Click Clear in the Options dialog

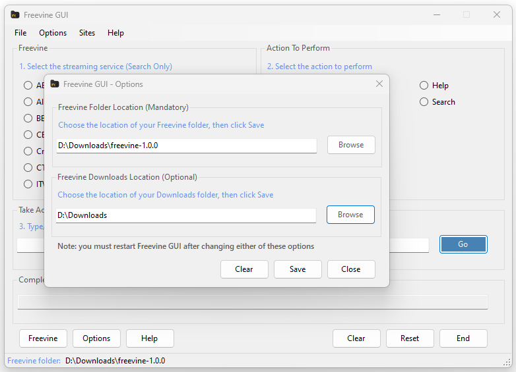click(x=244, y=269)
